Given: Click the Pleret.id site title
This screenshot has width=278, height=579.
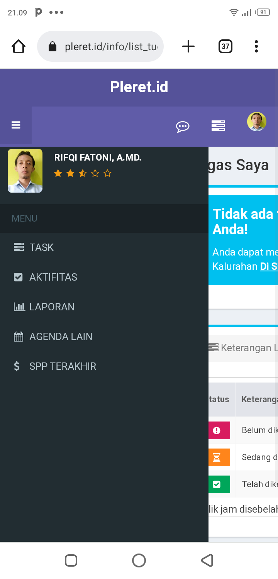Looking at the screenshot, I should (139, 87).
